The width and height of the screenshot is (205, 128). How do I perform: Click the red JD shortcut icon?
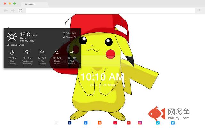click(129, 123)
